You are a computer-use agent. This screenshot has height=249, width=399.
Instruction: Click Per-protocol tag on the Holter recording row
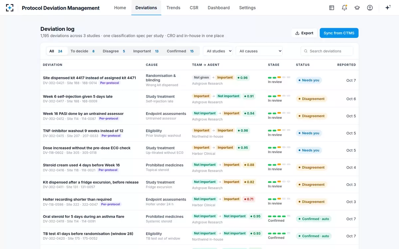tap(111, 205)
